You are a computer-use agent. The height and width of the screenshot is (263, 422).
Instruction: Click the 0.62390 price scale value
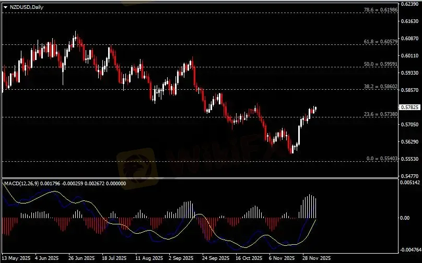coord(409,4)
